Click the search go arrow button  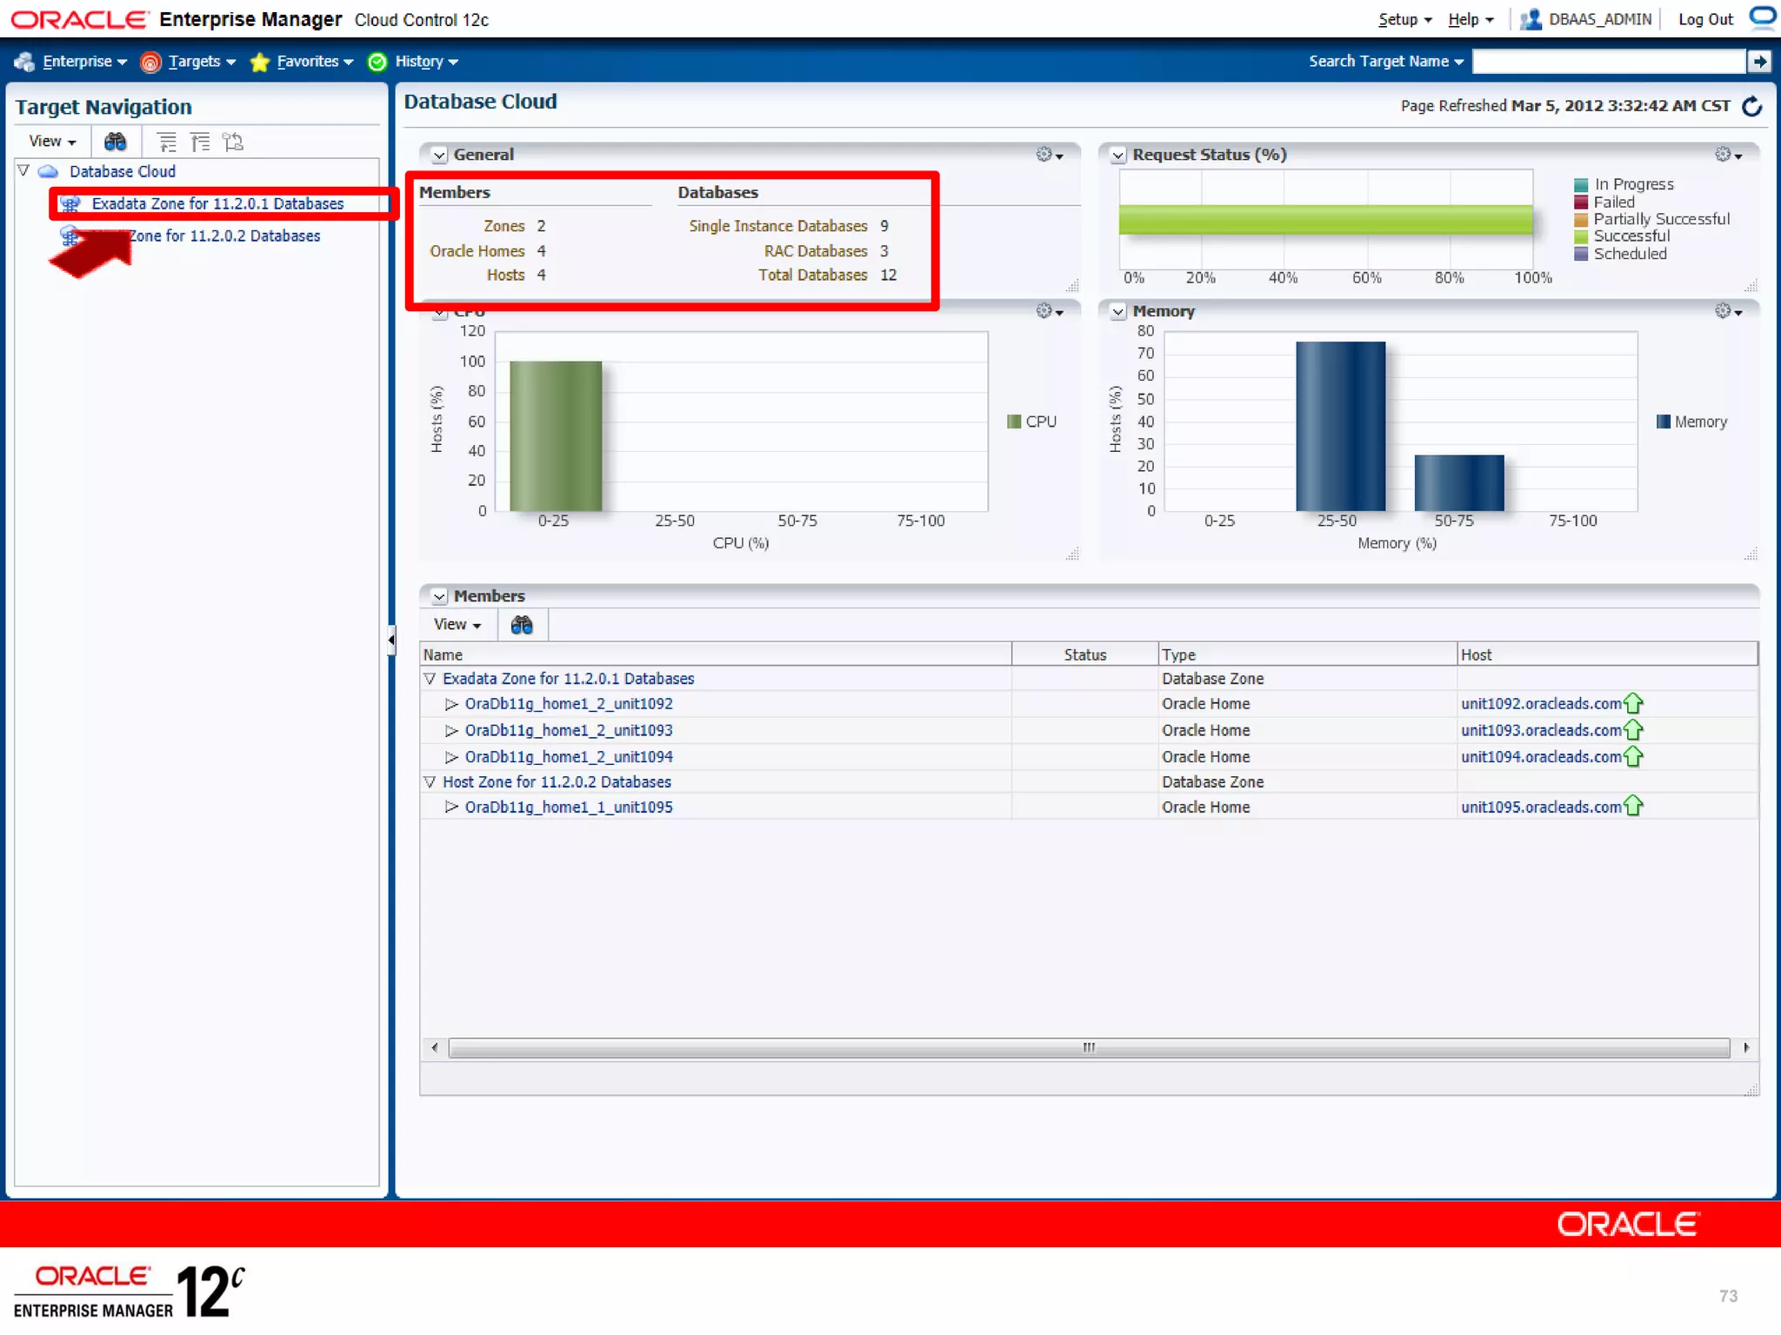click(1759, 62)
